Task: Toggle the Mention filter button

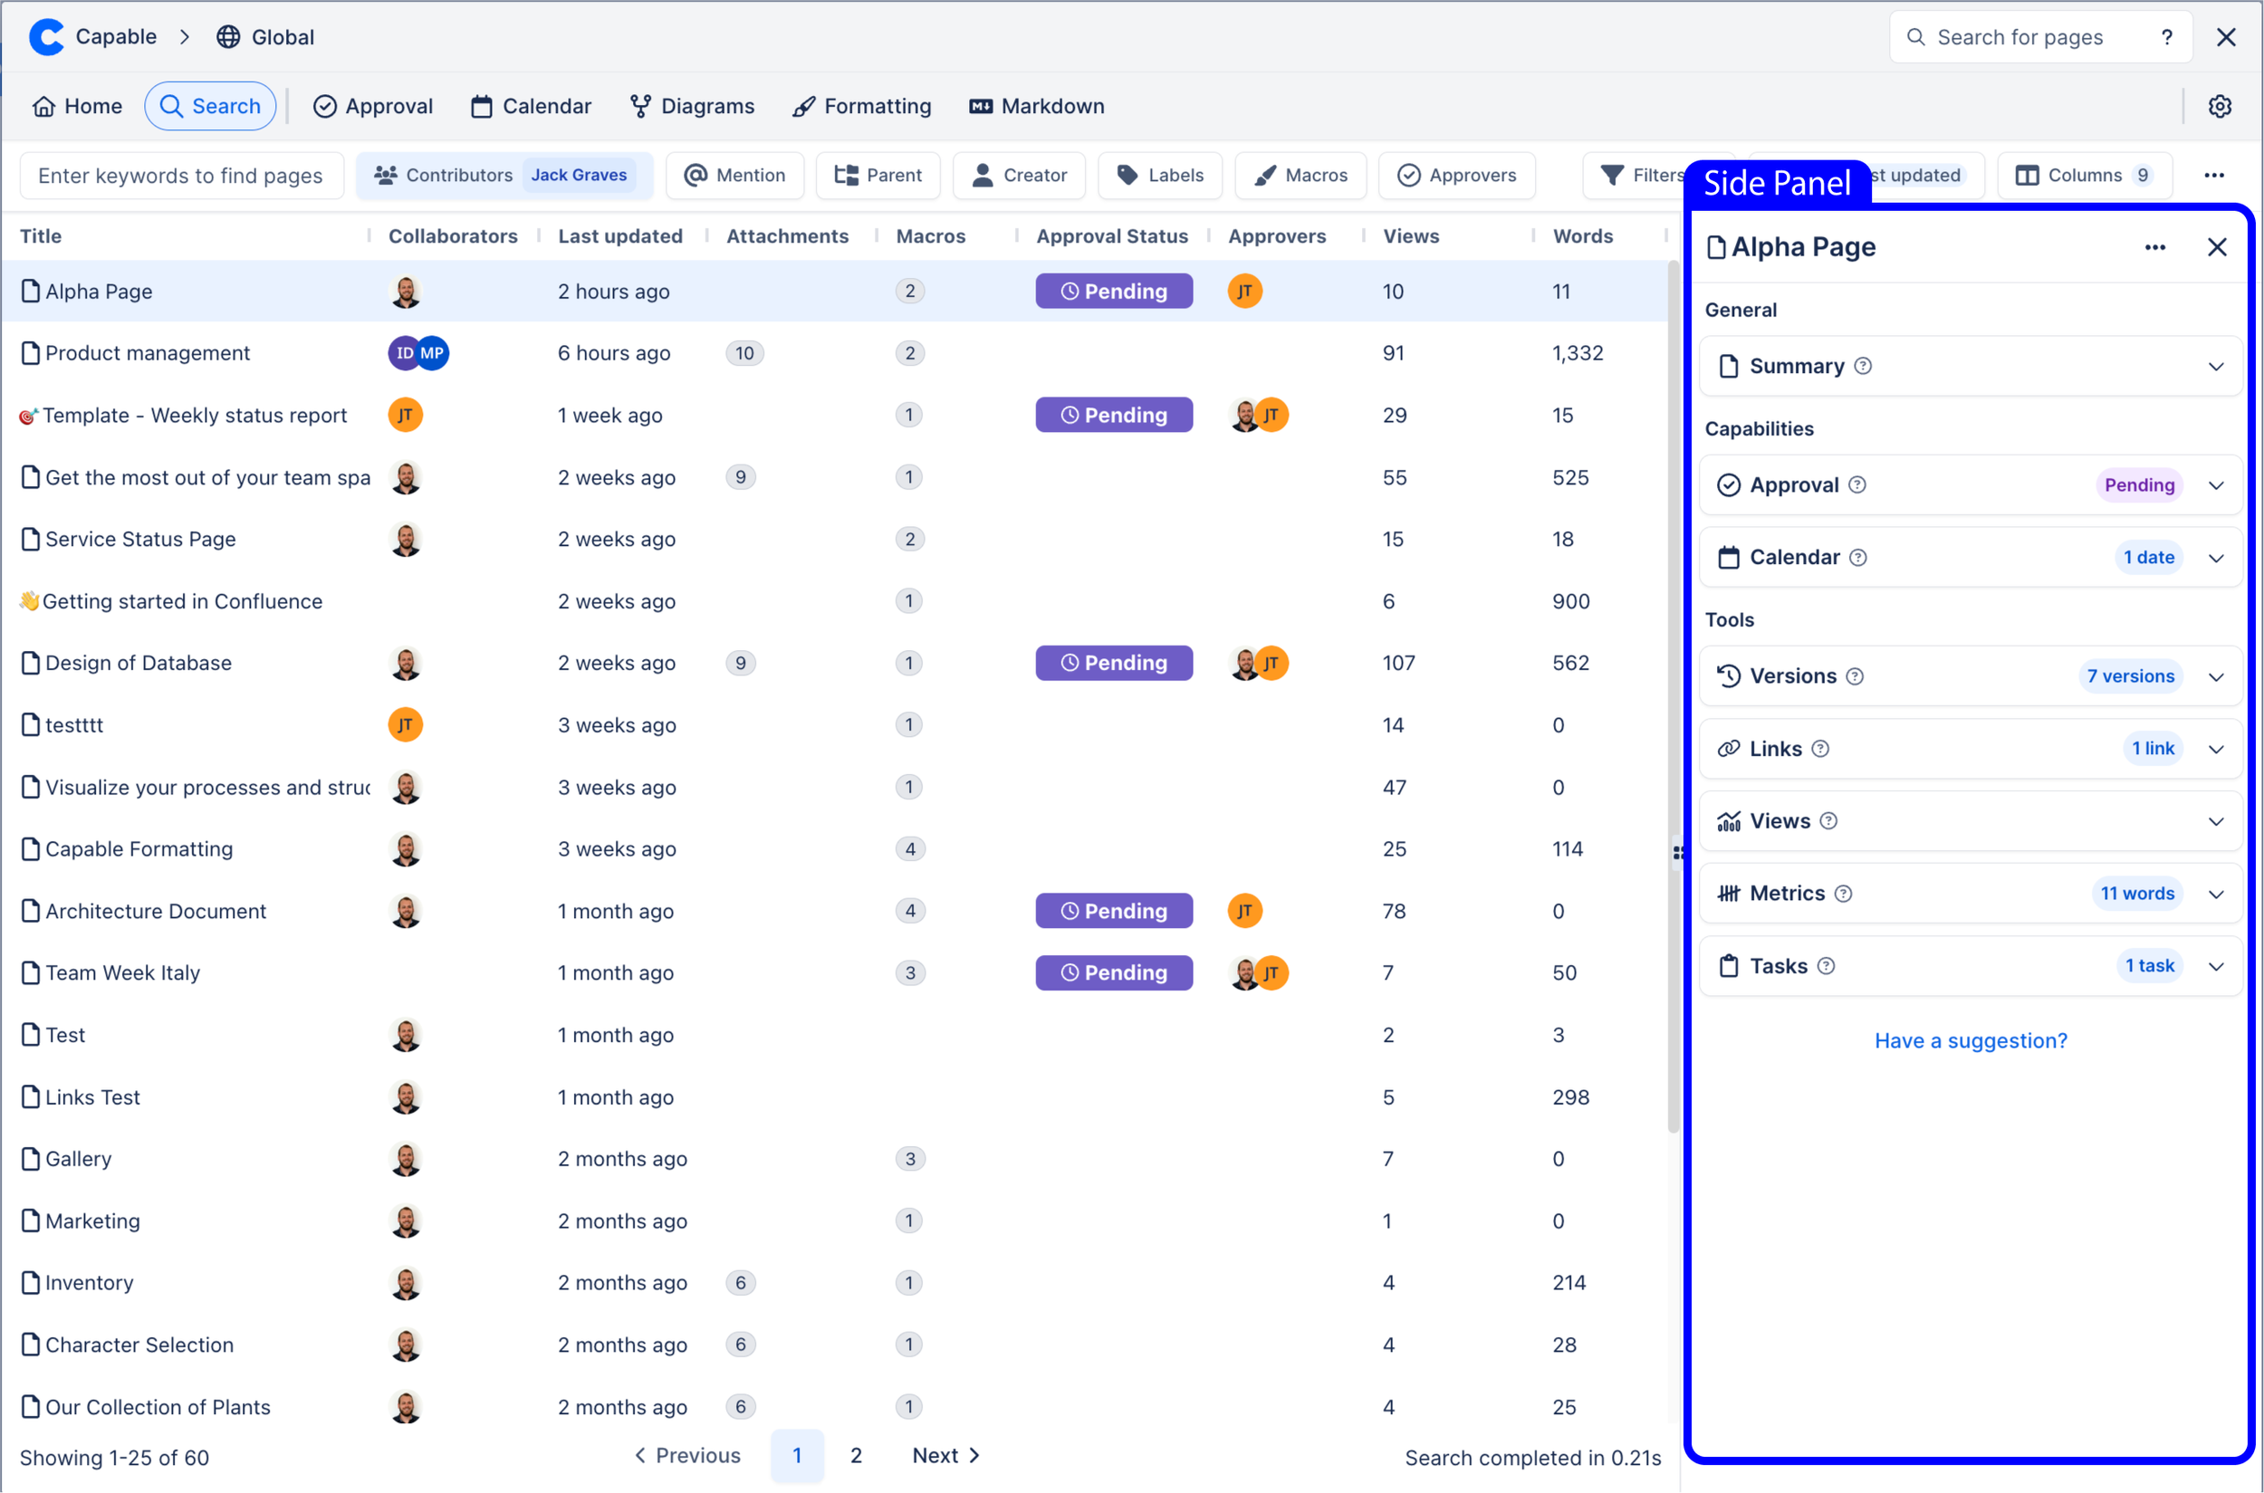Action: (734, 176)
